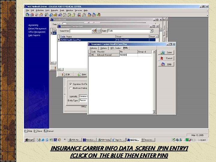Image resolution: width=216 pixels, height=162 pixels.
Task: Click the system tray clock
Action: [x=202, y=140]
